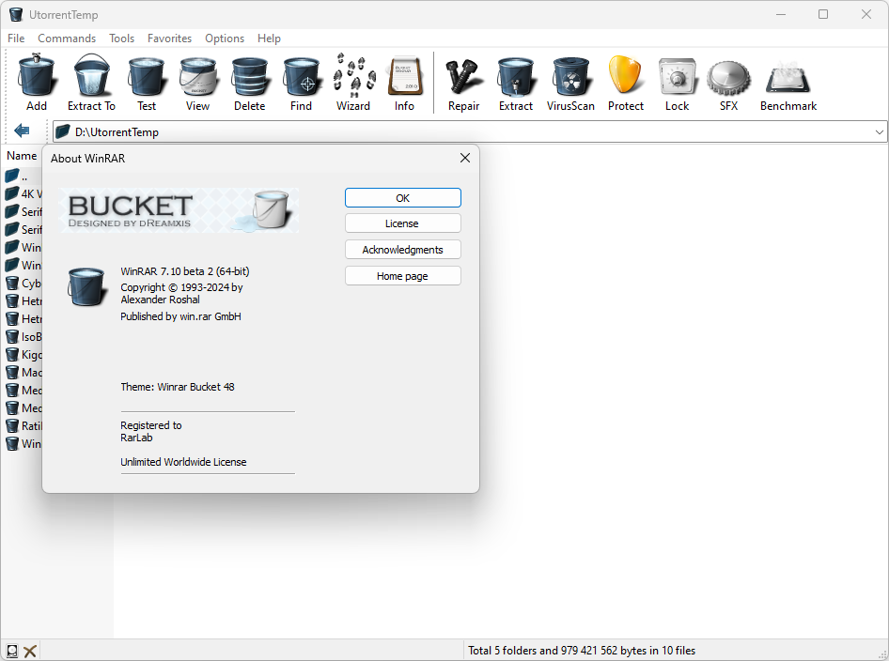This screenshot has height=661, width=889.
Task: Select the IsoB archive bucket icon
Action: [12, 336]
